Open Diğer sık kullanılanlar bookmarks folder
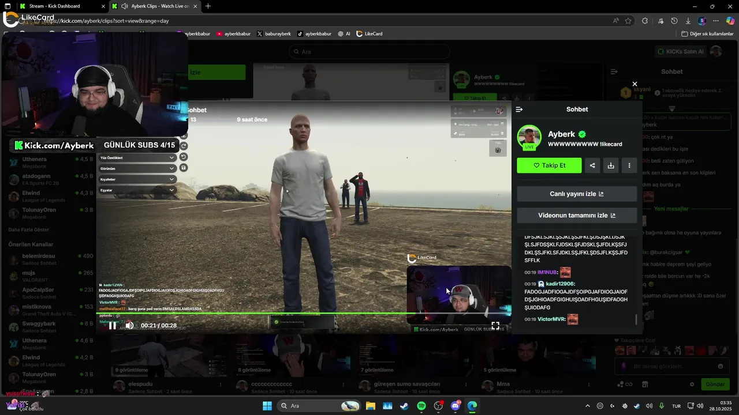The image size is (739, 415). coord(707,34)
